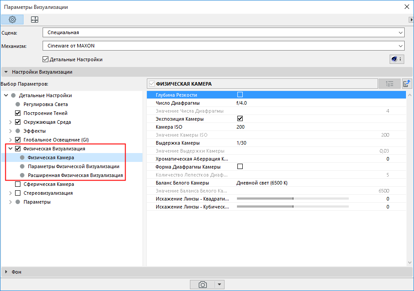Select Расширенная Физическая Визуализация
414x291 pixels.
pos(75,175)
